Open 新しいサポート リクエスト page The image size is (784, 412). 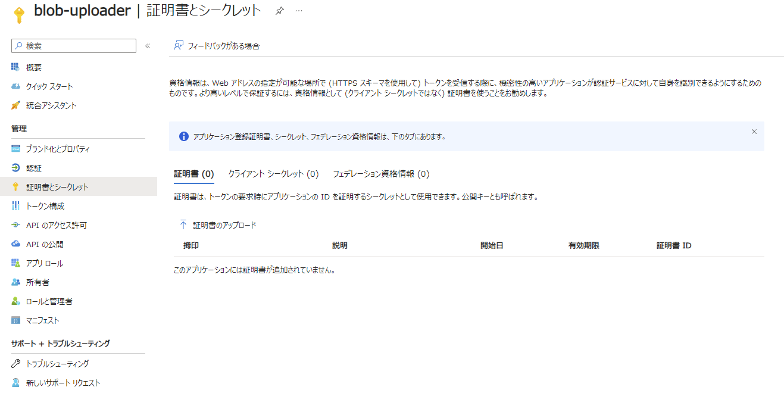63,383
